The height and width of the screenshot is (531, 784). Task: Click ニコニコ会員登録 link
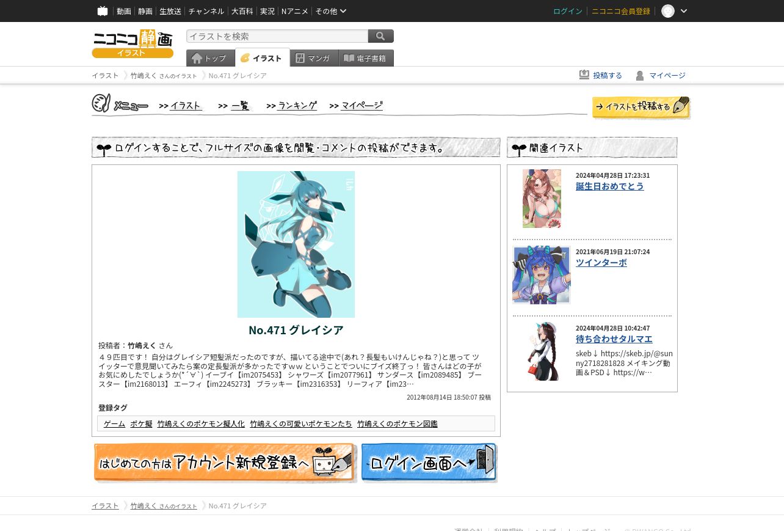pyautogui.click(x=621, y=11)
